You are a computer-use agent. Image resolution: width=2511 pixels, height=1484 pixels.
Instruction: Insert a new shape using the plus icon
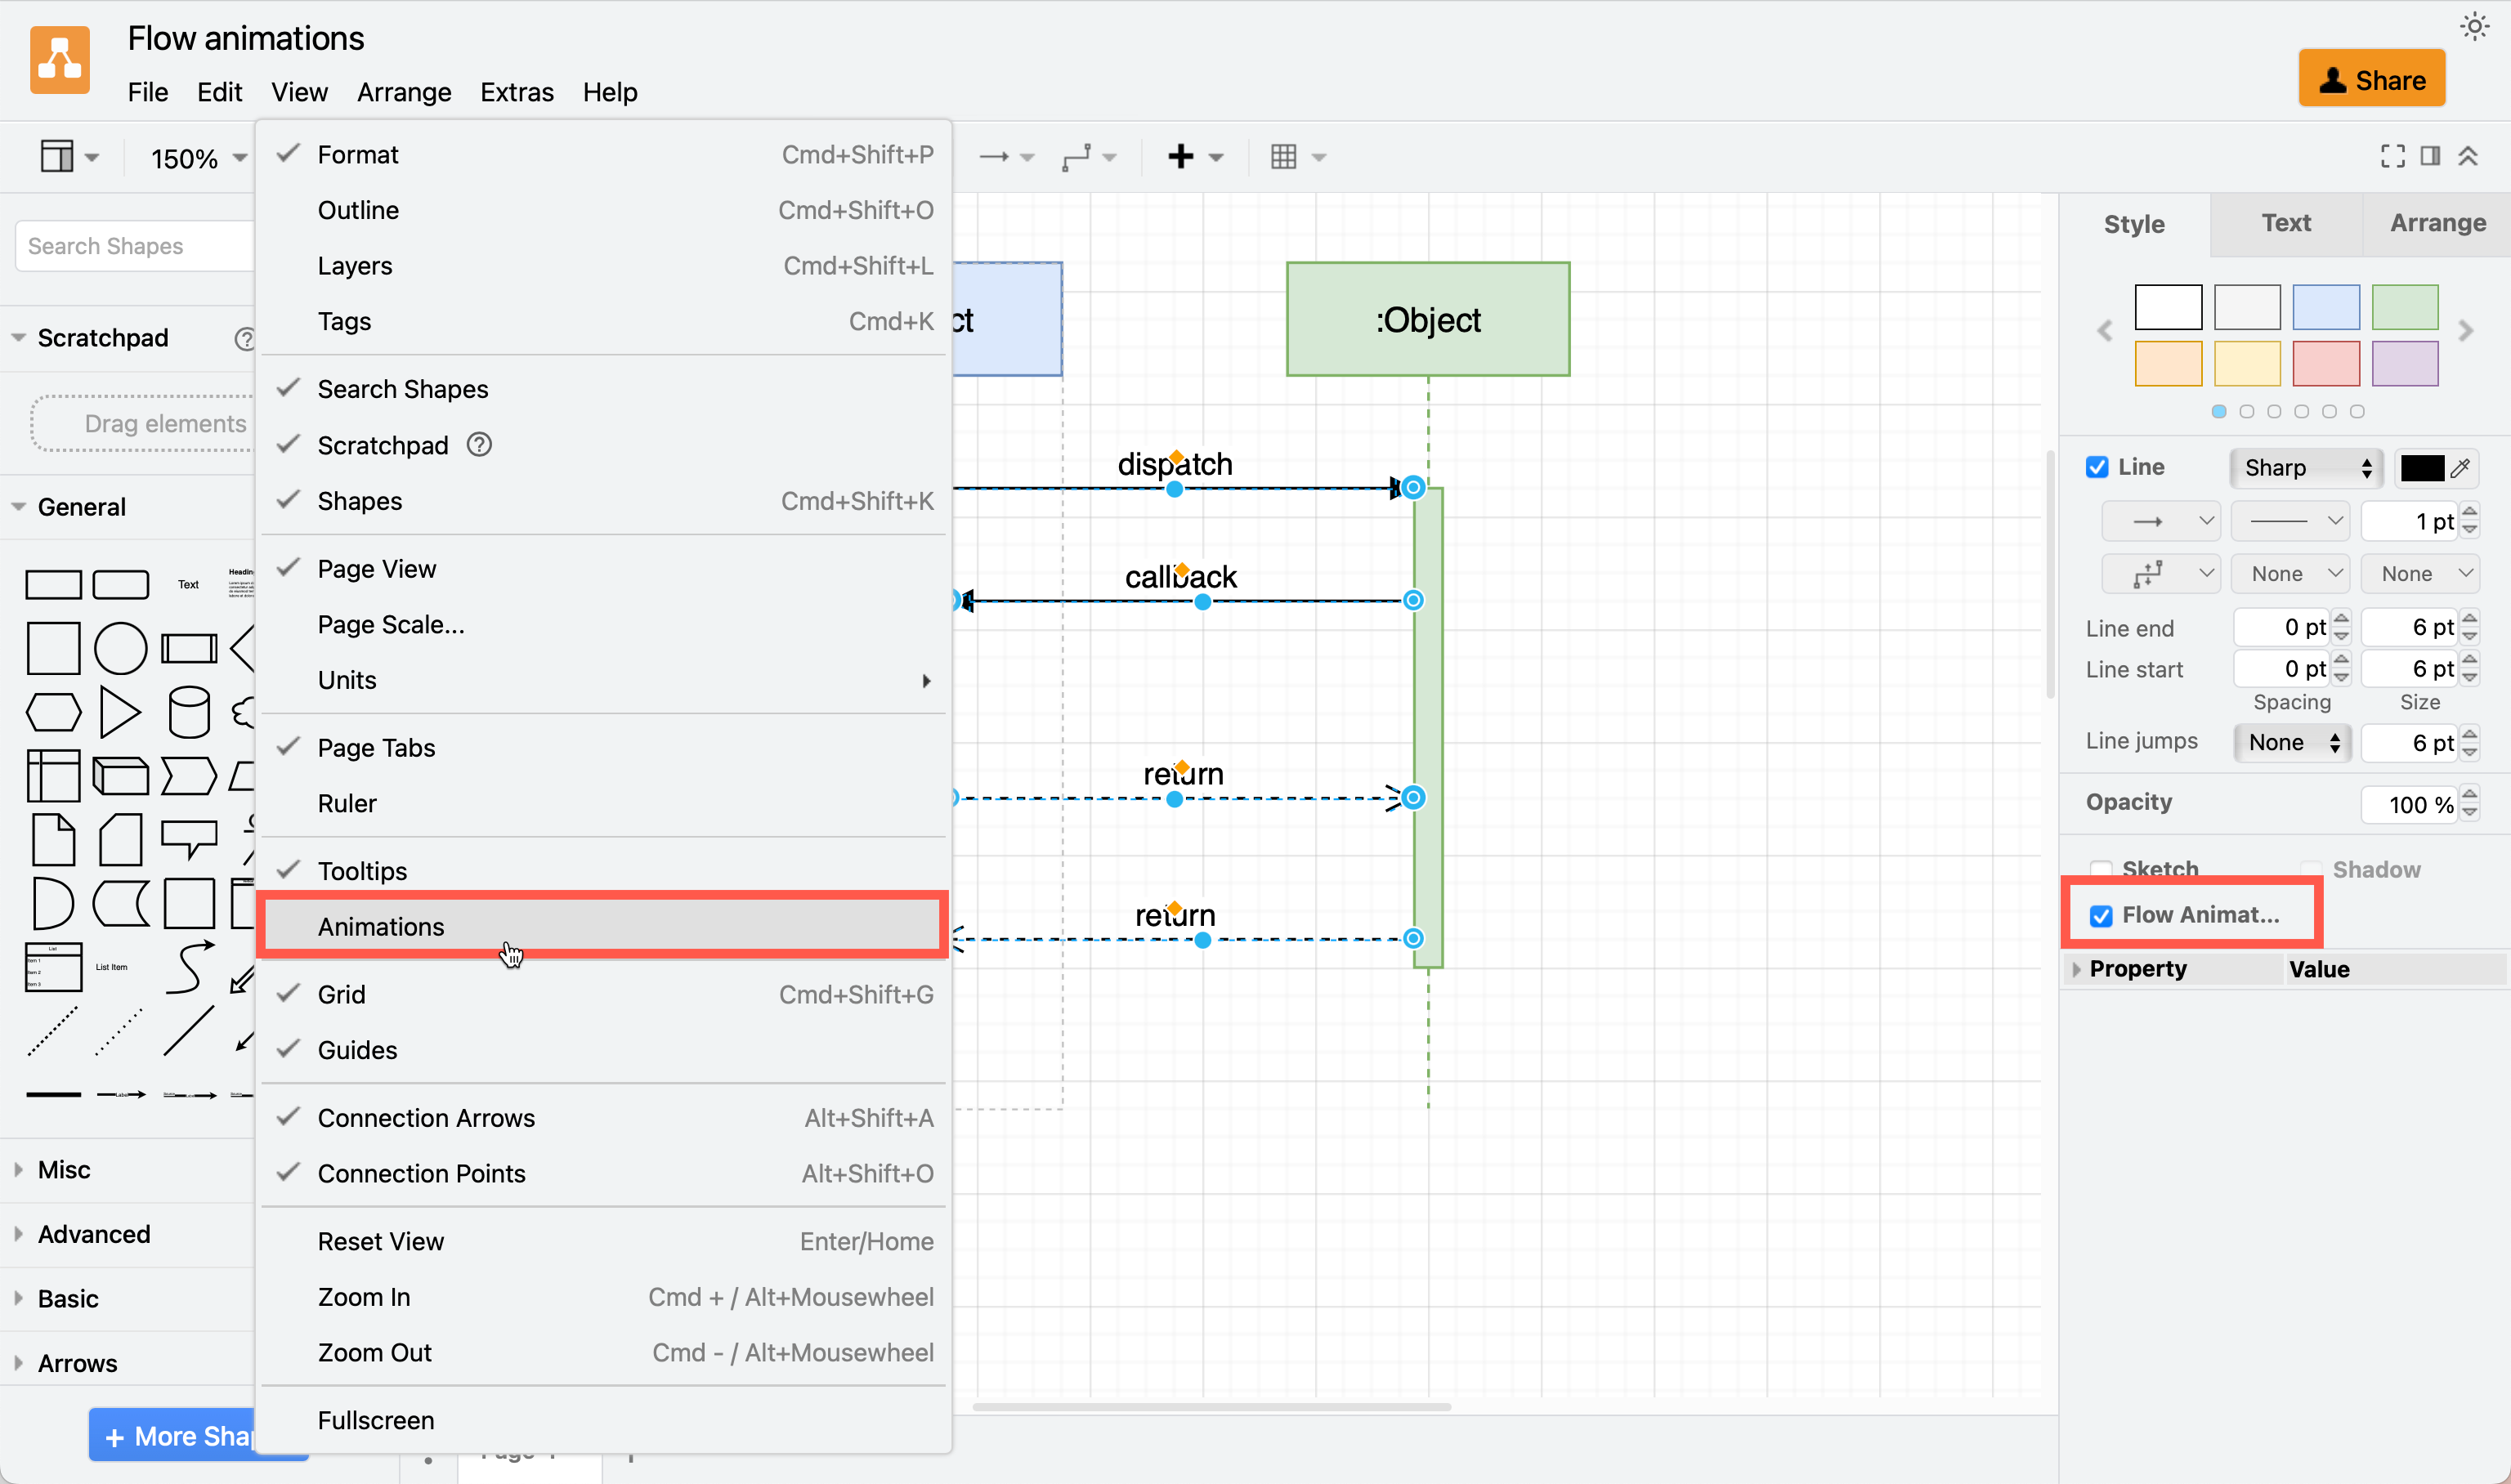point(1182,156)
